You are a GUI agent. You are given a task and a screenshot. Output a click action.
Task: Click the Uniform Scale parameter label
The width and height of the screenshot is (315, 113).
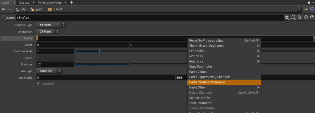pyautogui.click(x=23, y=51)
